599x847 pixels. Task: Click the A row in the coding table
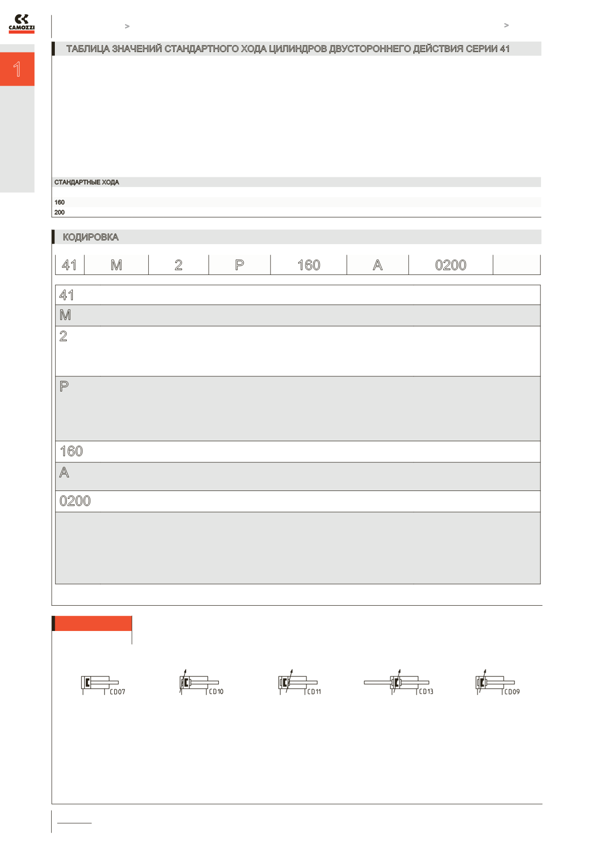[x=298, y=477]
